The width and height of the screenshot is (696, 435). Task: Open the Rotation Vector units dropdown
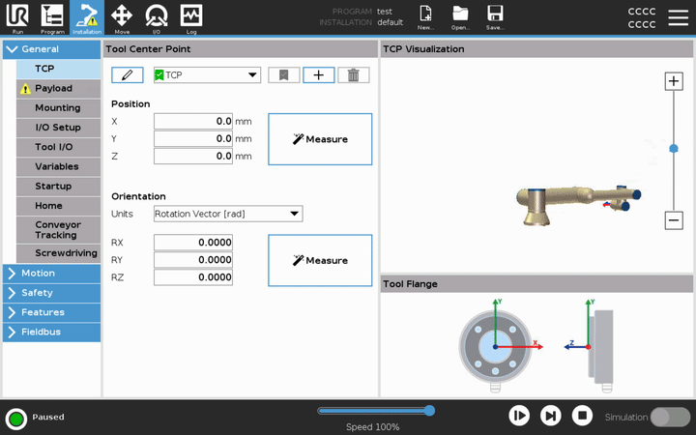pos(228,214)
